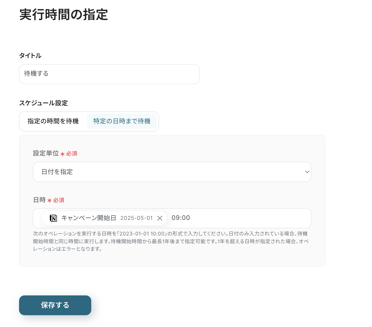Click the 2025-05-01 value inside the chip
The image size is (372, 327).
[136, 218]
